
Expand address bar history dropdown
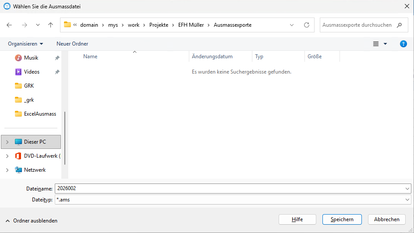(x=292, y=25)
